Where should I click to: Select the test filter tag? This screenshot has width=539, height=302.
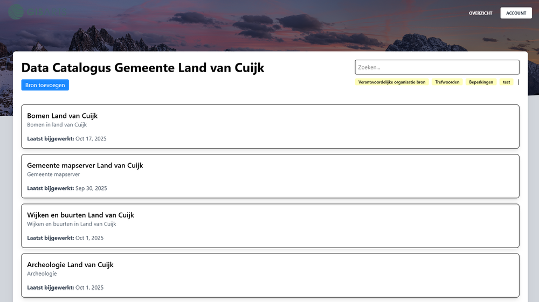pos(507,82)
